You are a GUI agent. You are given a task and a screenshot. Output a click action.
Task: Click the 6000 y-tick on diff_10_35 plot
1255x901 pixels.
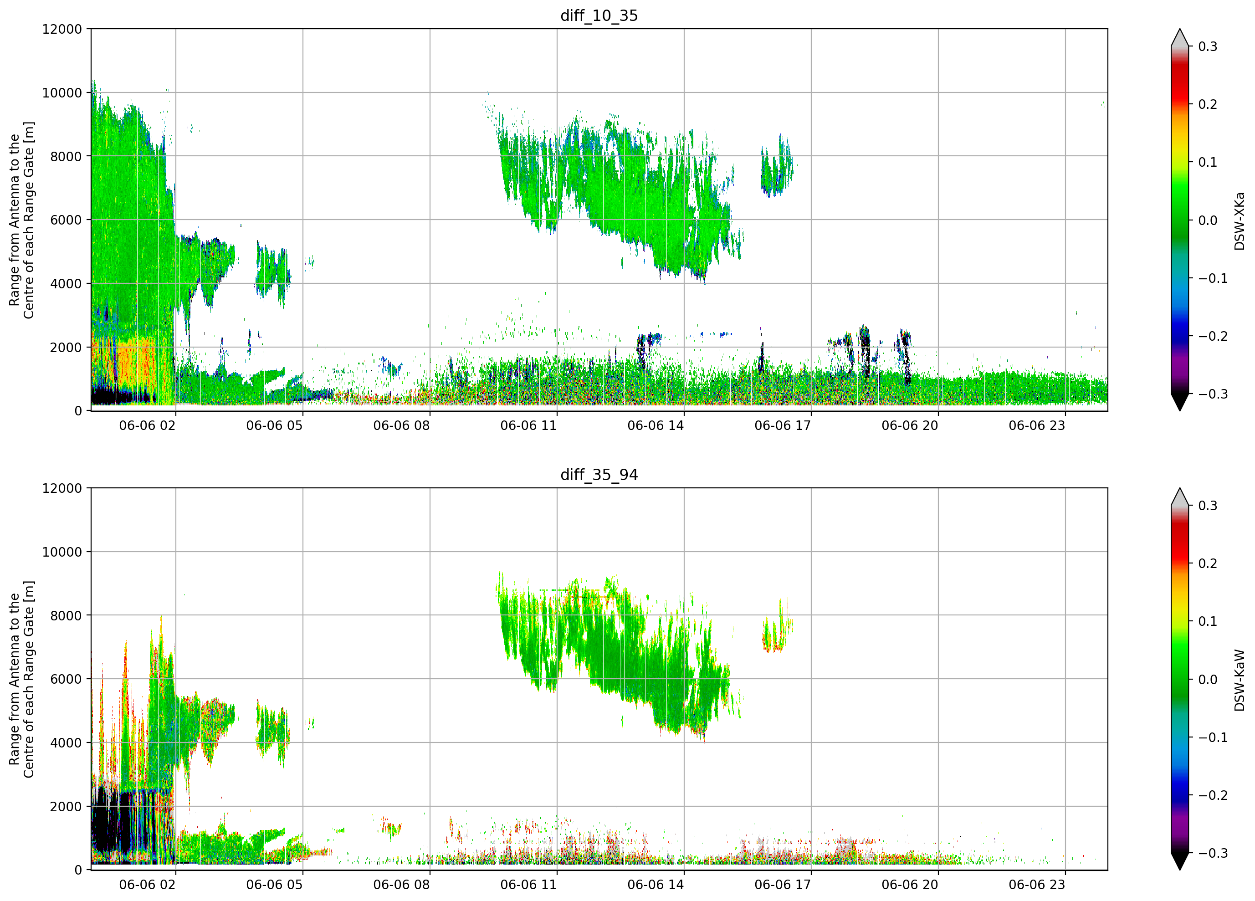pyautogui.click(x=66, y=220)
